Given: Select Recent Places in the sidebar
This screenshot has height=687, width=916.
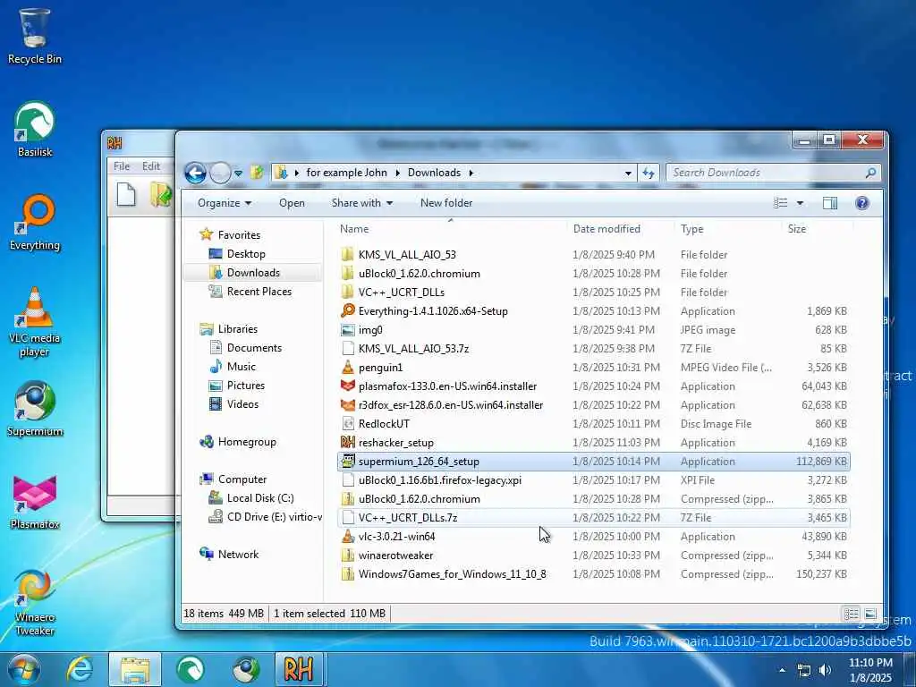Looking at the screenshot, I should click(x=259, y=292).
